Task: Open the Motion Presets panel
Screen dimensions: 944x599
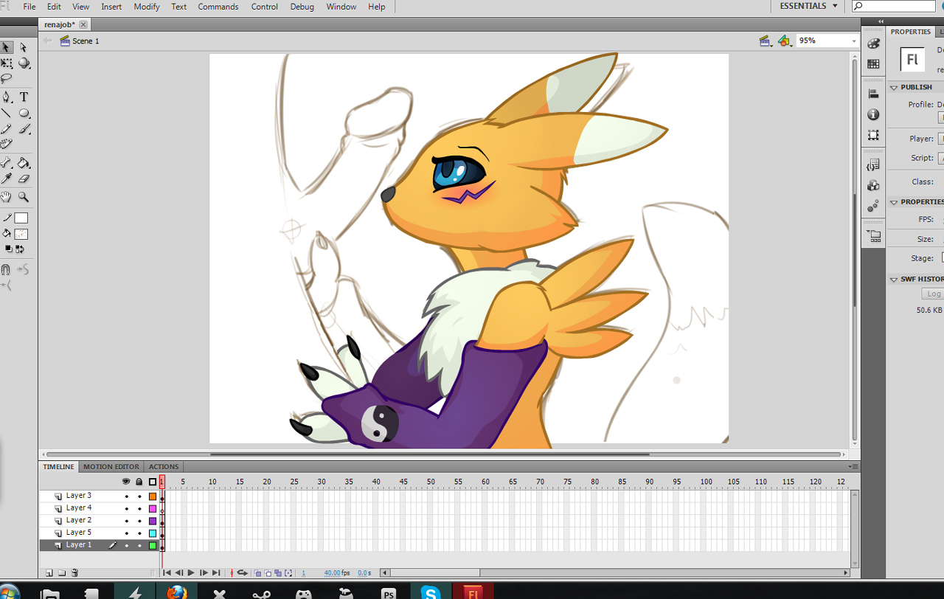Action: (x=874, y=206)
